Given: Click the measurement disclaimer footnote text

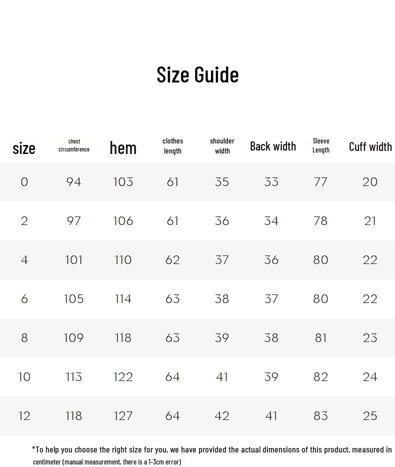Looking at the screenshot, I should point(212,455).
